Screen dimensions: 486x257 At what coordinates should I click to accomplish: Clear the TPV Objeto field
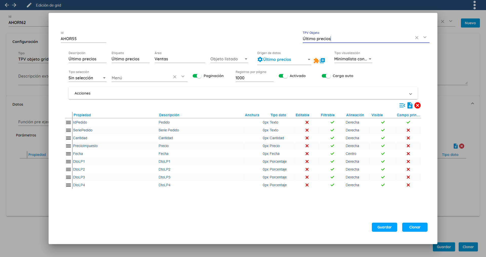(417, 38)
